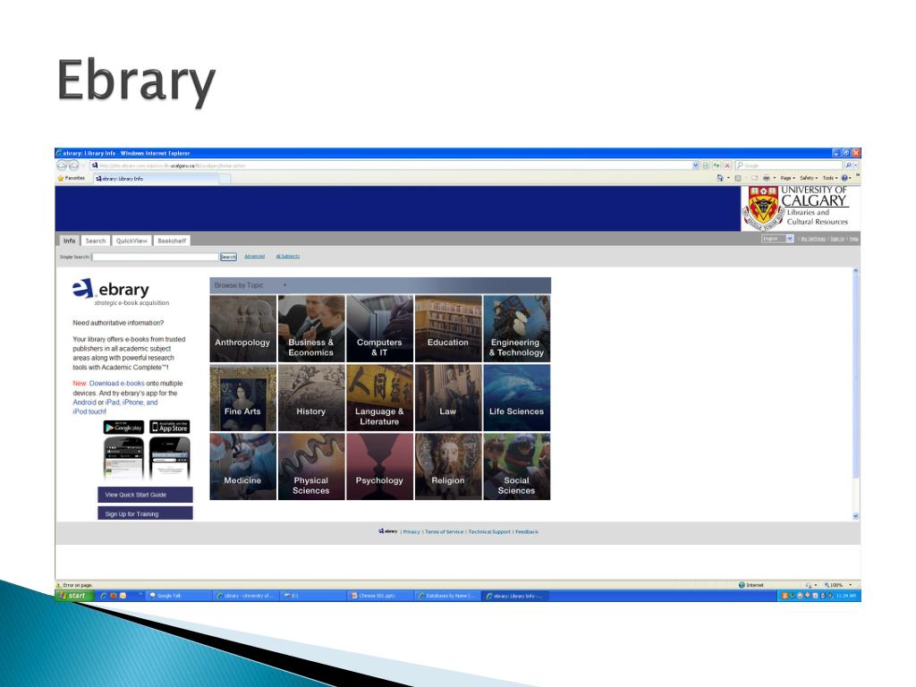Switch to the Search tab

point(95,241)
